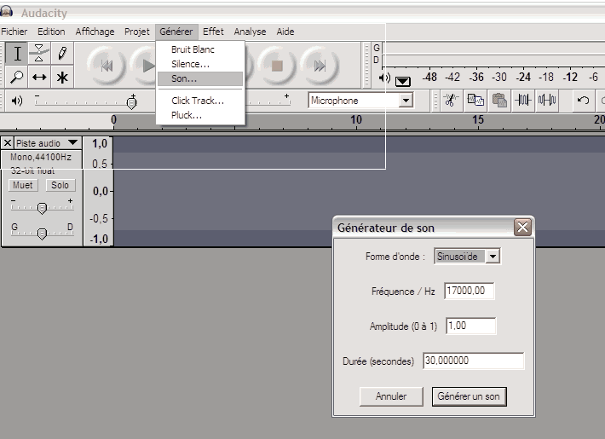Select the Selection (I-beam) tool
The image size is (605, 439).
click(16, 54)
